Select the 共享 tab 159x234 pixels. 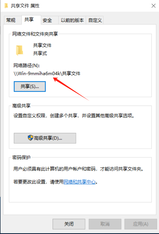click(29, 19)
